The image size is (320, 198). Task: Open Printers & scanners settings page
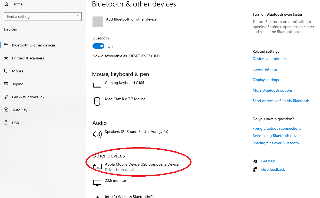click(28, 58)
